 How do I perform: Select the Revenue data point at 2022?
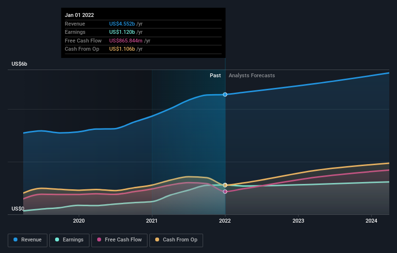pos(225,95)
